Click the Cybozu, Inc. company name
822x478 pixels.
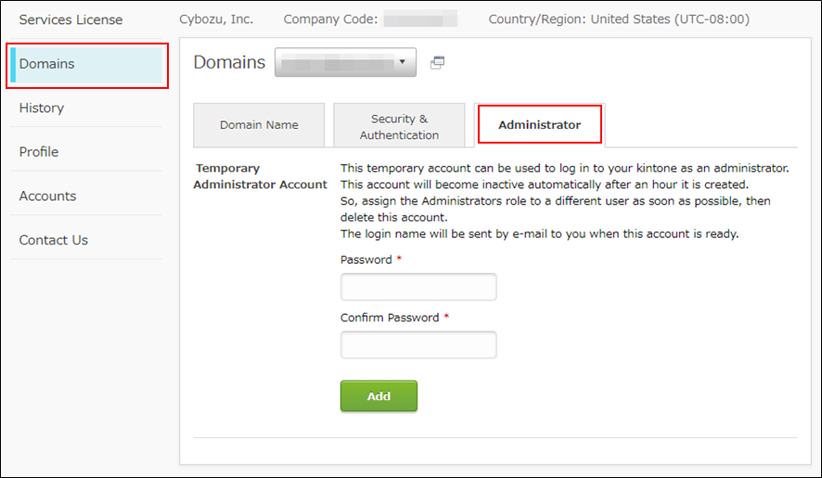216,19
